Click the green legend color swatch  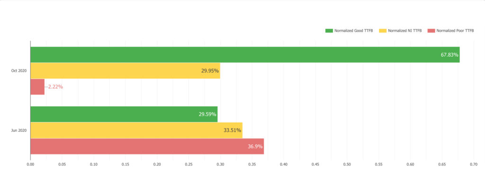329,31
